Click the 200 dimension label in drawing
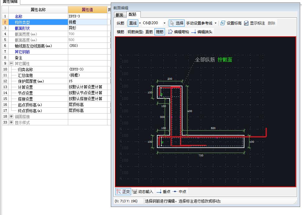 coord(170,79)
